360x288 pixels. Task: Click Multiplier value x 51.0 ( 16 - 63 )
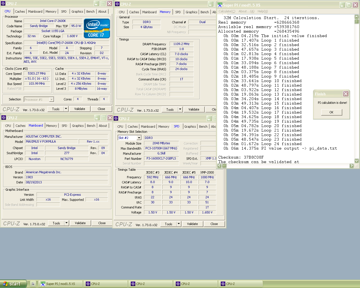37,78
